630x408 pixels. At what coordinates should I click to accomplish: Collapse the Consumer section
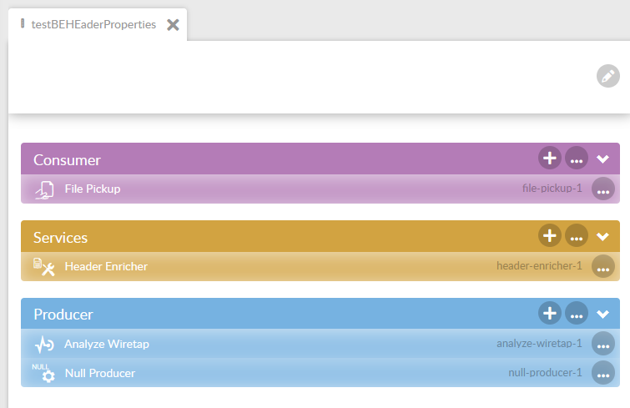[x=604, y=159]
